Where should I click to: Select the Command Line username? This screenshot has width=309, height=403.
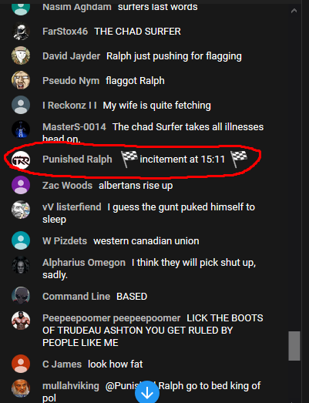click(x=76, y=297)
